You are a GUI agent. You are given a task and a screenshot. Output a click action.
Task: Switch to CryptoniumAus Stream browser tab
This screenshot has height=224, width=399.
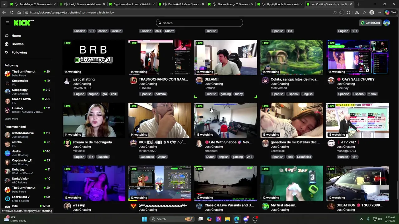click(132, 4)
